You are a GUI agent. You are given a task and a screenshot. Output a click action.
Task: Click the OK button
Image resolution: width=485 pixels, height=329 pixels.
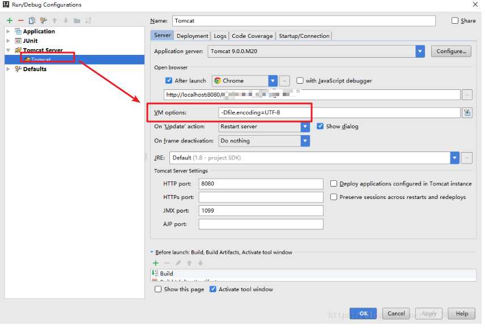pyautogui.click(x=363, y=314)
